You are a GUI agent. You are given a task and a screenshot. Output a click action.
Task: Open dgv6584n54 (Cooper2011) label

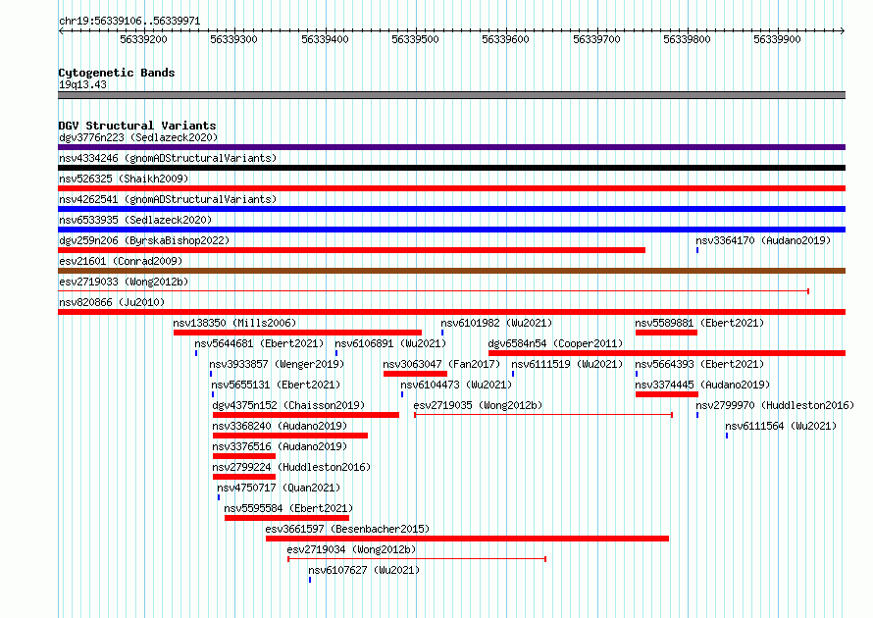tap(555, 343)
